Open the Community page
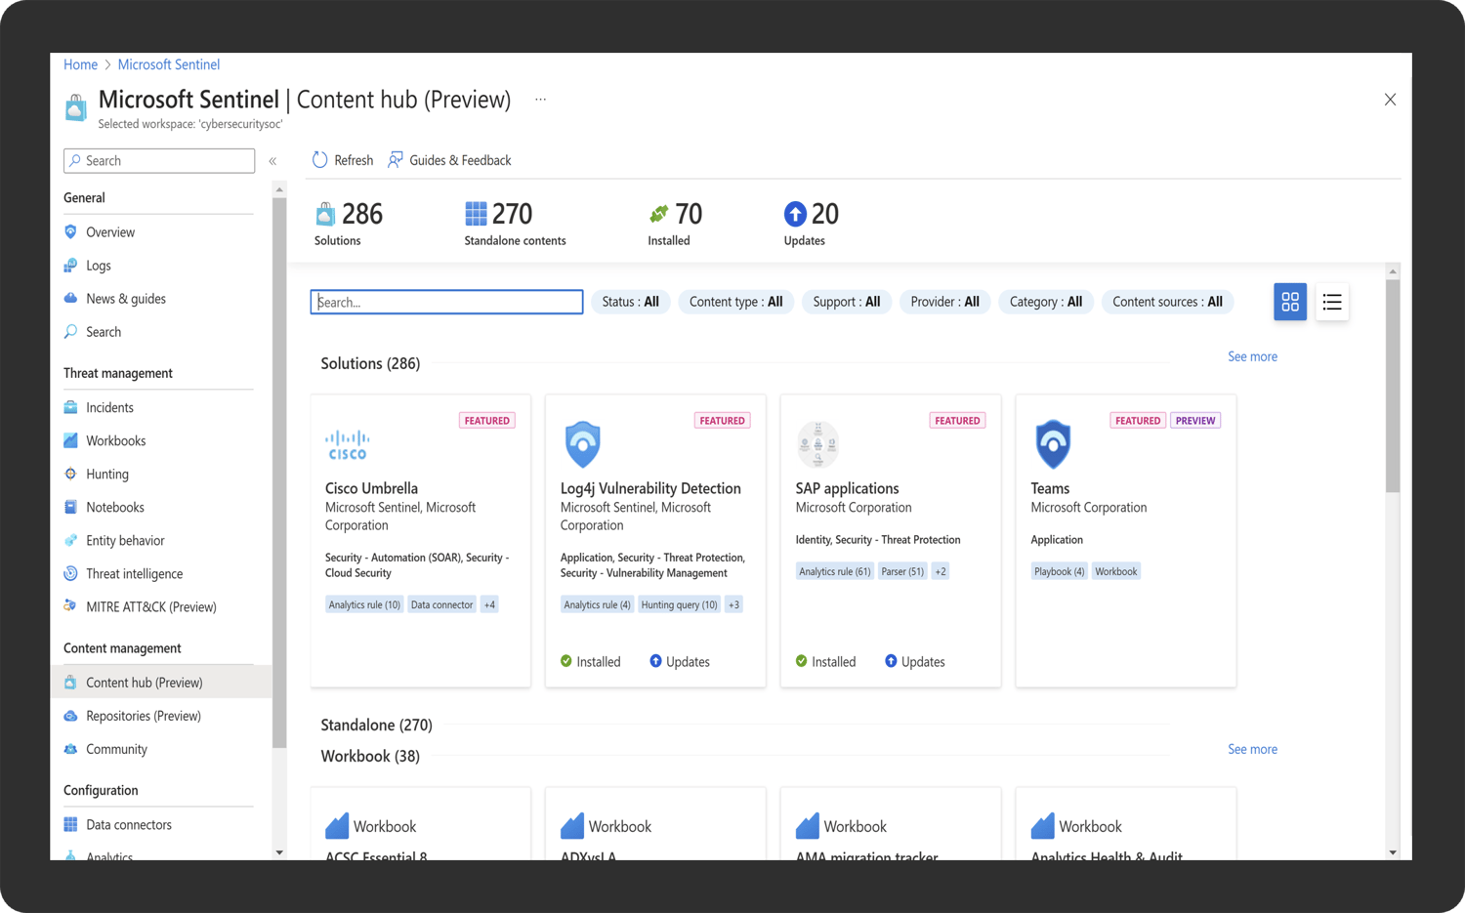1465x913 pixels. (117, 749)
